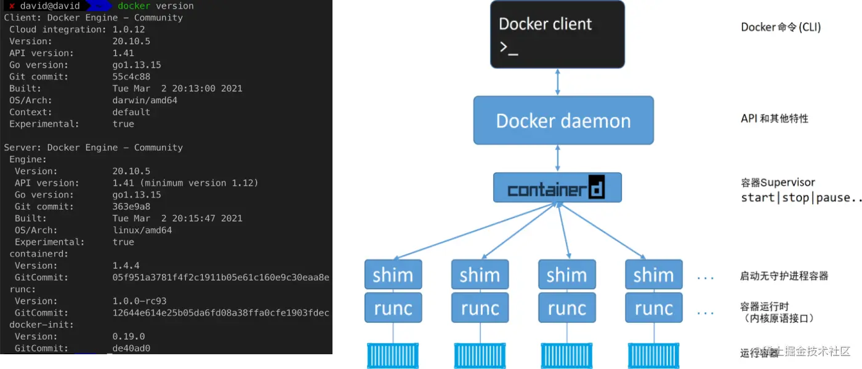Click the leftmost shipping container icon
862x369 pixels.
pyautogui.click(x=393, y=355)
